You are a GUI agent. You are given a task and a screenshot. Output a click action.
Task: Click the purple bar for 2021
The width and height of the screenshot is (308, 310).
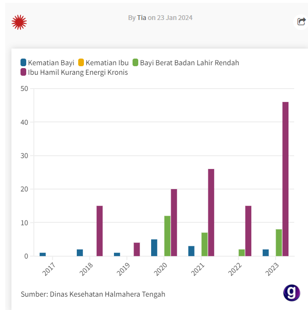[211, 212]
